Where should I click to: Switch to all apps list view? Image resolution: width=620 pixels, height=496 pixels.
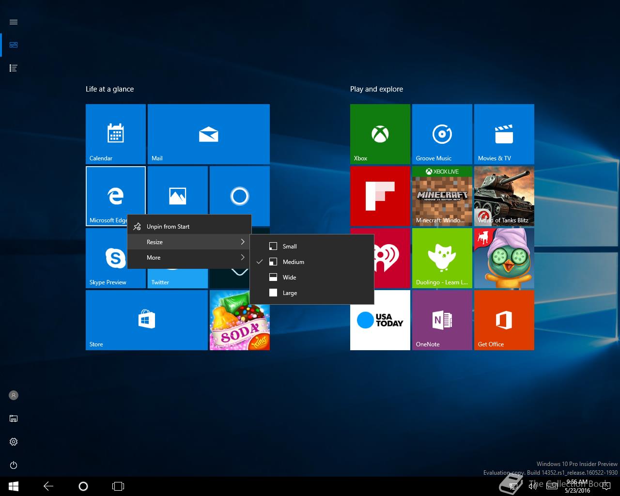tap(14, 68)
